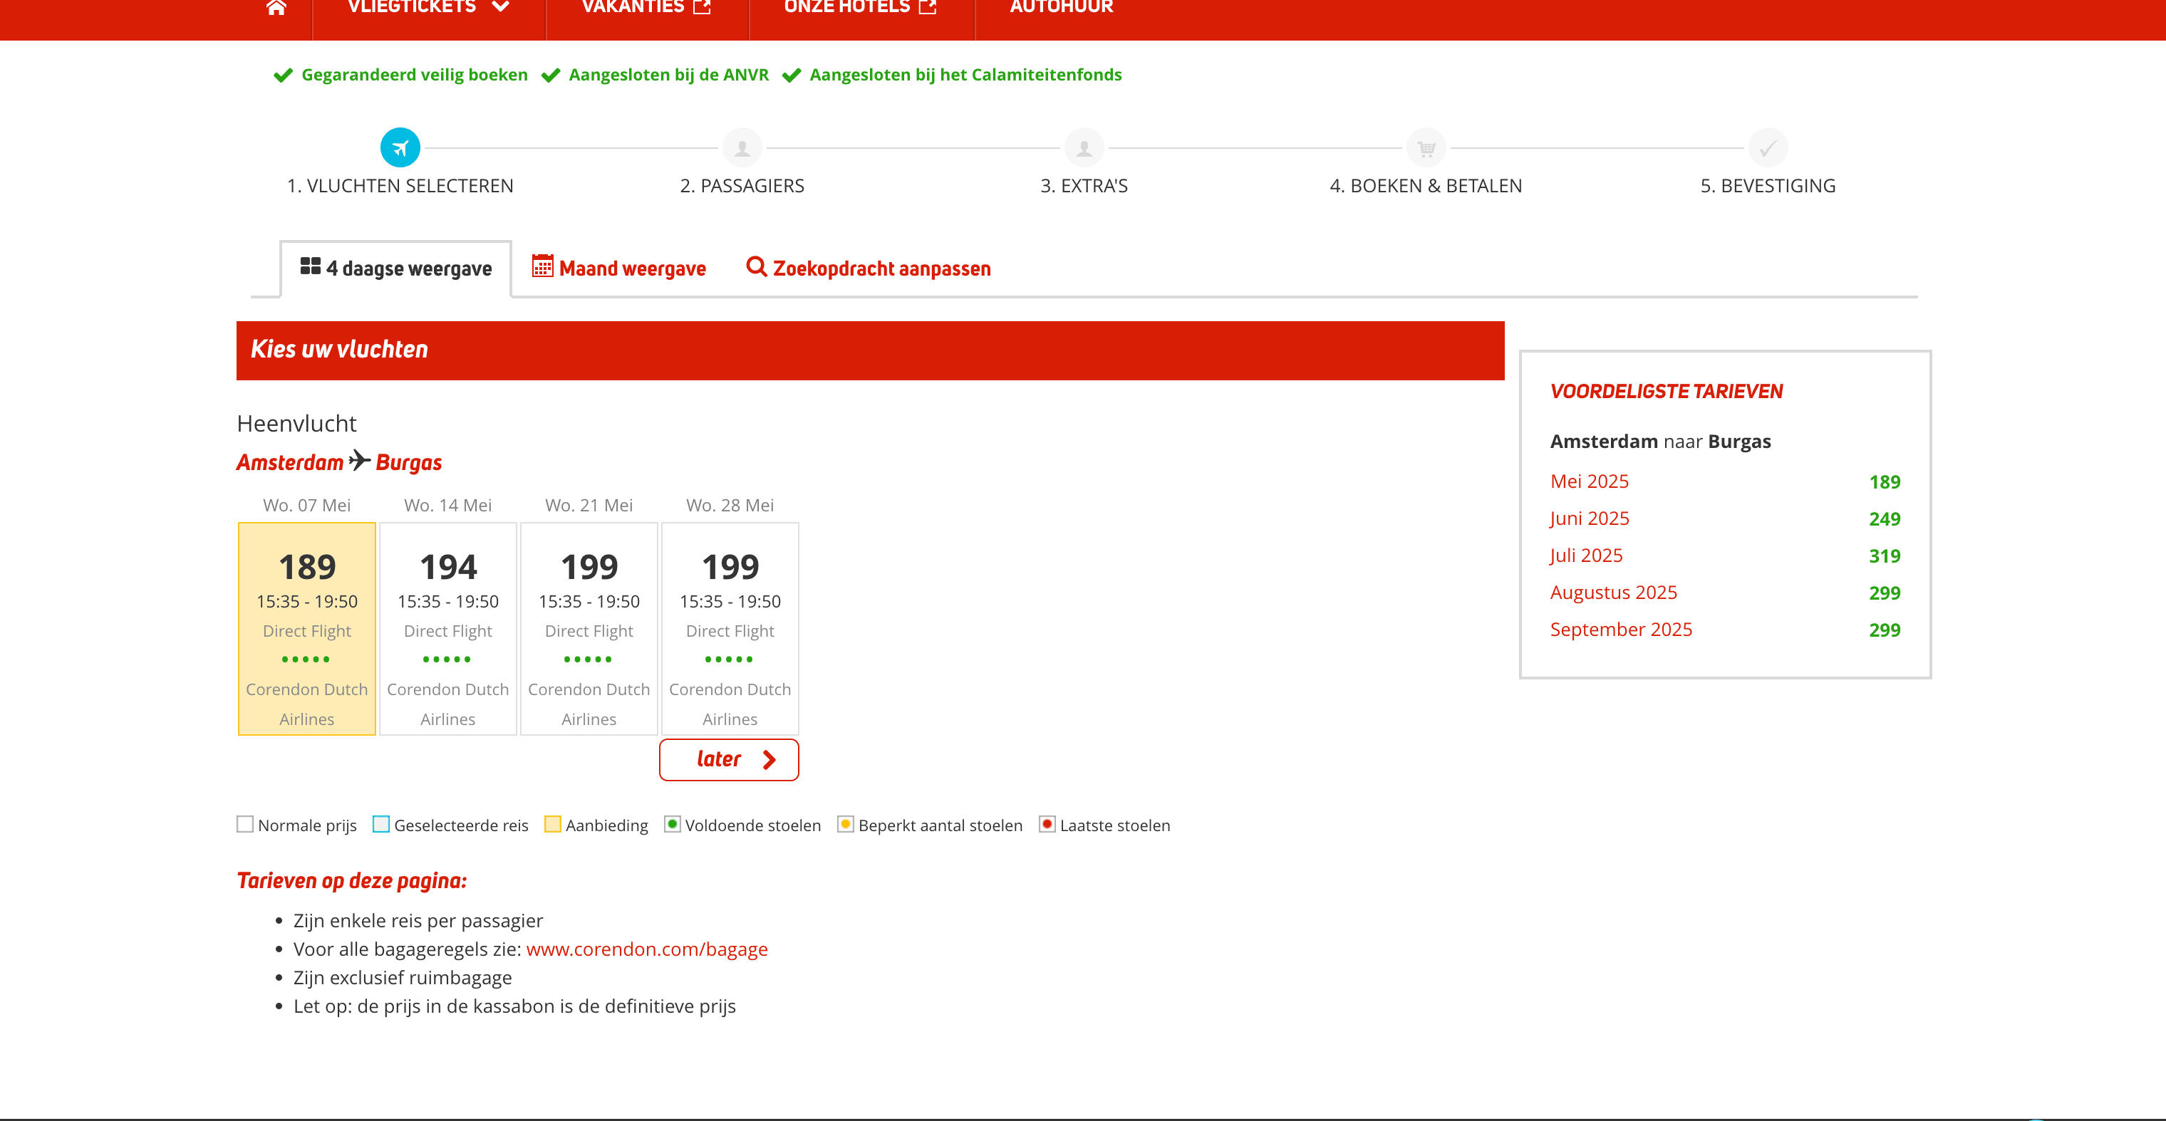Switch to 4 daagse weergave tab
This screenshot has height=1121, width=2166.
(396, 269)
